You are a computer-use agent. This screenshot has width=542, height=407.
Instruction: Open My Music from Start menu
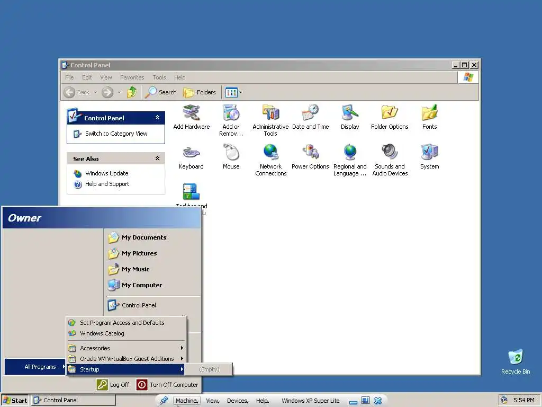pos(129,269)
